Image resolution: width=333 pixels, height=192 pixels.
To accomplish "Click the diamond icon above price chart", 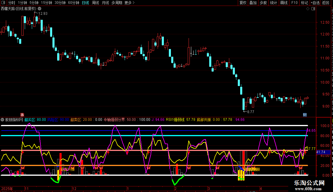I will point(308,9).
